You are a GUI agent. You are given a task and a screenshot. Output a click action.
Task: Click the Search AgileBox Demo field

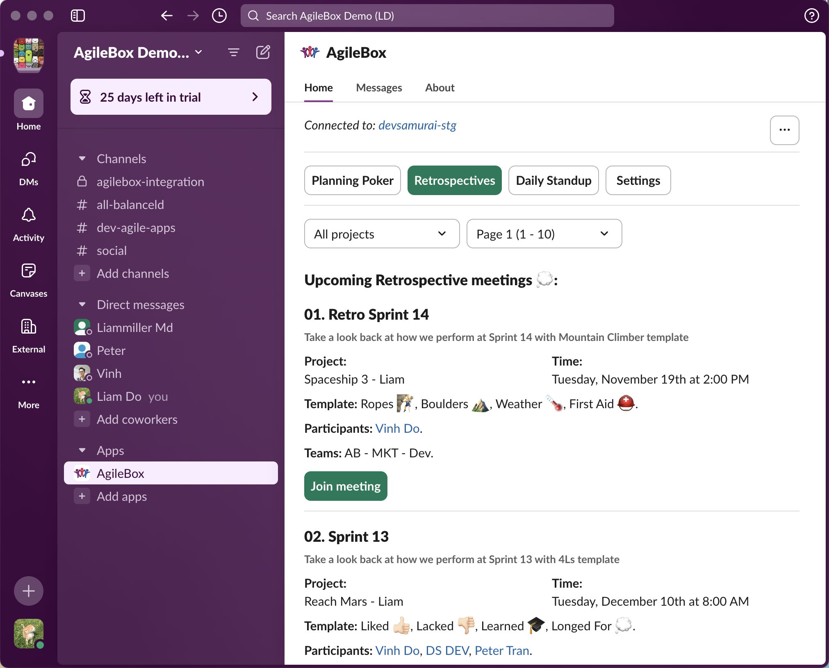426,16
